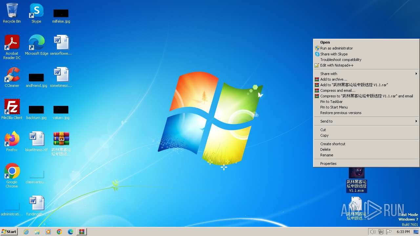Screen dimensions: 420x236
Task: Choose Run as administrator
Action: 366,48
